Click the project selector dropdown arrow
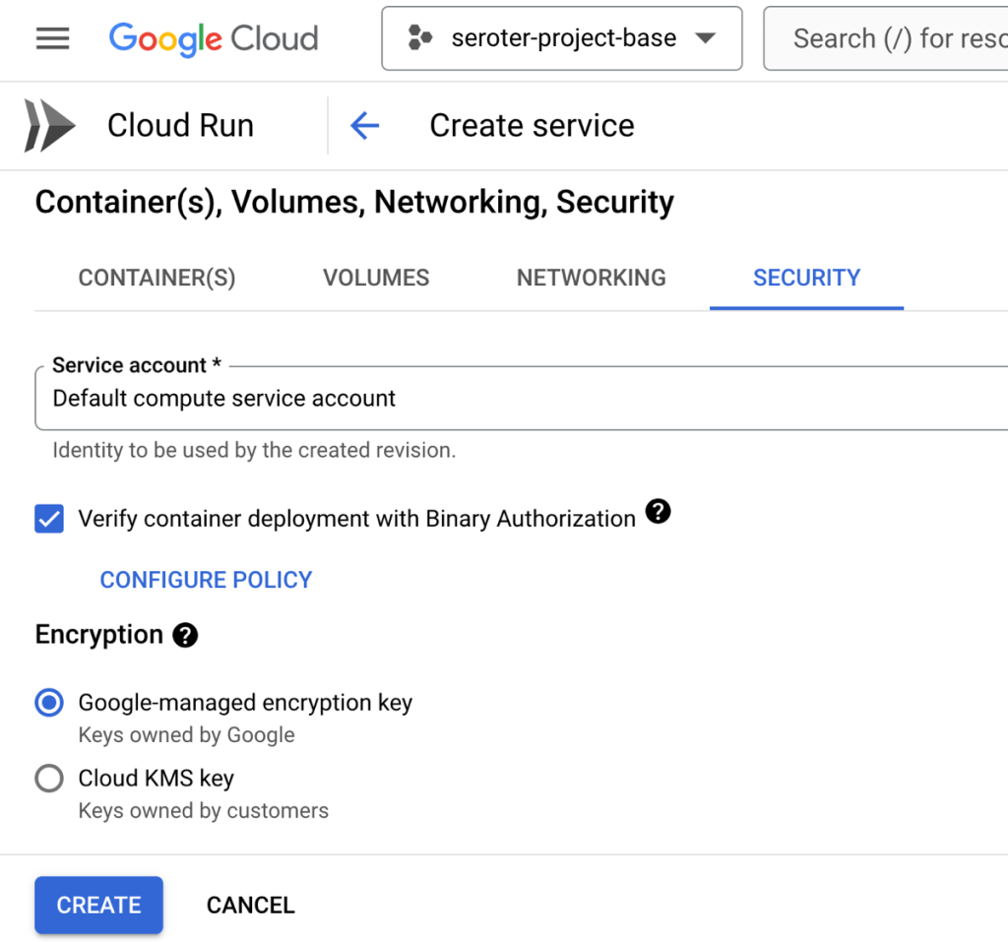Image resolution: width=1008 pixels, height=942 pixels. tap(705, 38)
